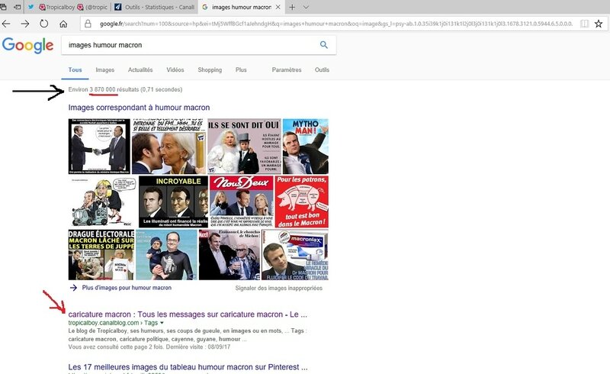610x374 pixels.
Task: Switch to Outils - Statistiques Canalblog tab
Action: [x=155, y=7]
